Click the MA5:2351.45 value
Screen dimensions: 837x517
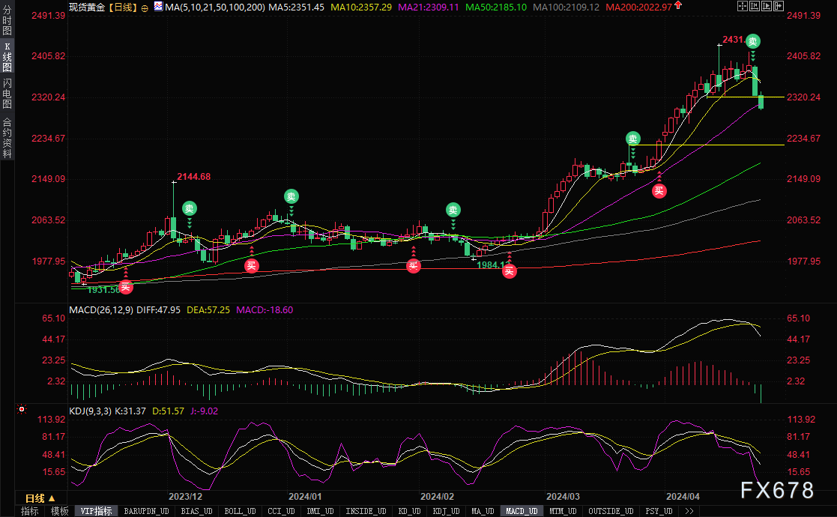[x=296, y=7]
